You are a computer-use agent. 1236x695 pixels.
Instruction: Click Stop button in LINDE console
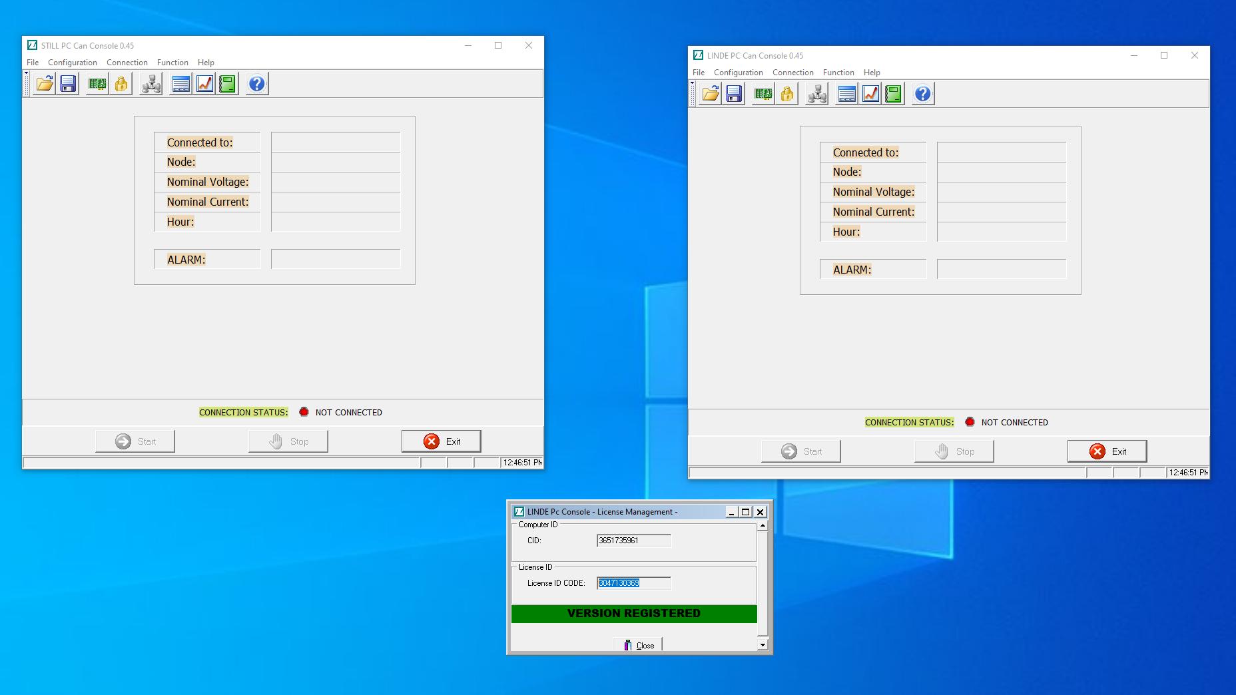(954, 451)
